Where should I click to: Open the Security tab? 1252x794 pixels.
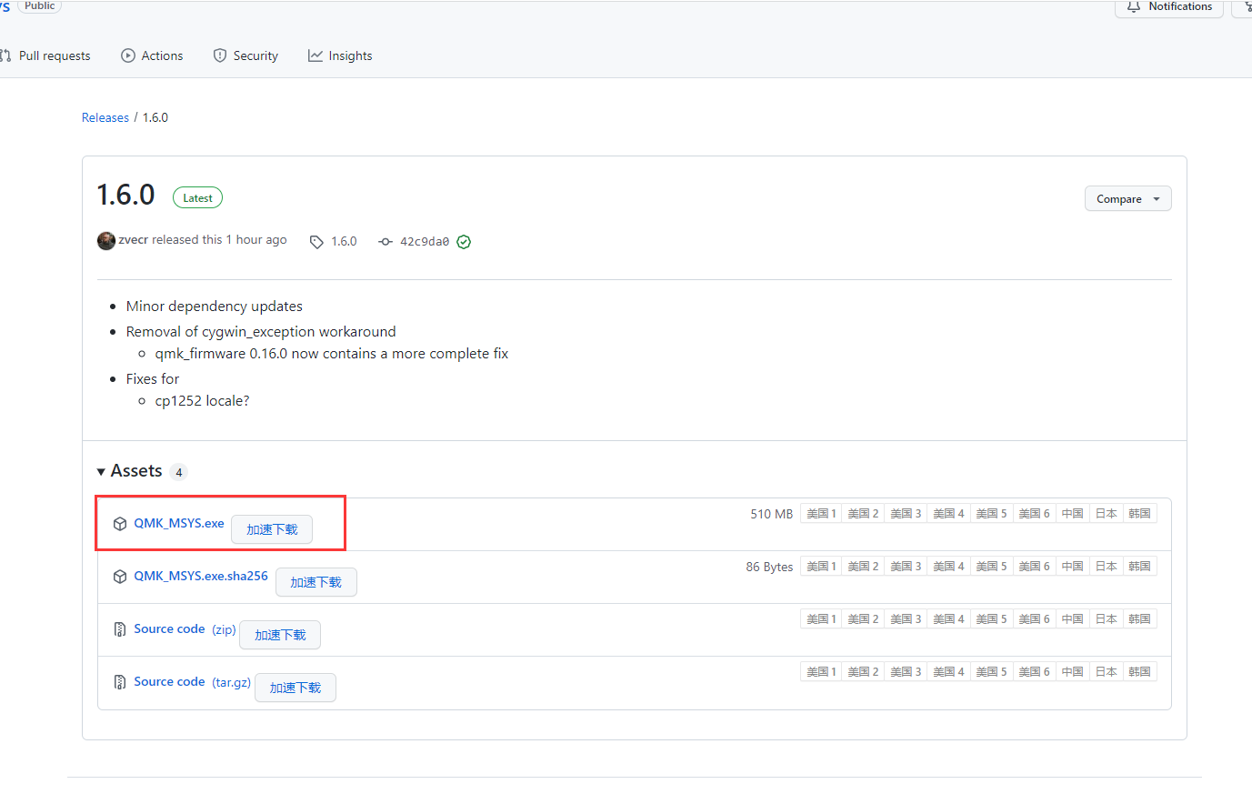coord(245,55)
